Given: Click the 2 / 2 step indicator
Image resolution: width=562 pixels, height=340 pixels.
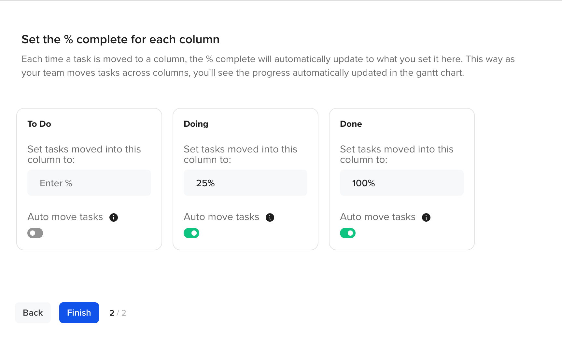Looking at the screenshot, I should (118, 313).
